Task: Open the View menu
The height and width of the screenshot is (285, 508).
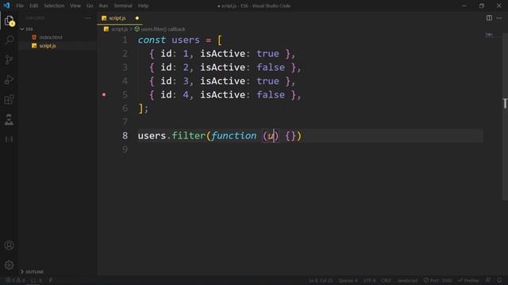Action: coord(75,6)
